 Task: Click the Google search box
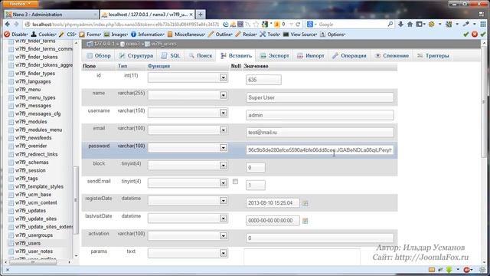click(x=350, y=24)
